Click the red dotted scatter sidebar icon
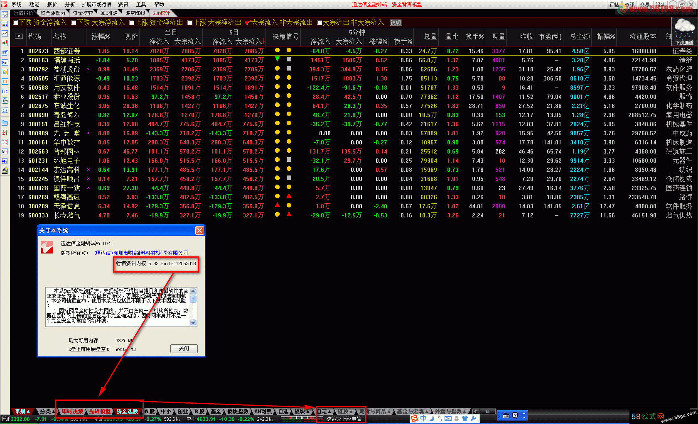 5,142
